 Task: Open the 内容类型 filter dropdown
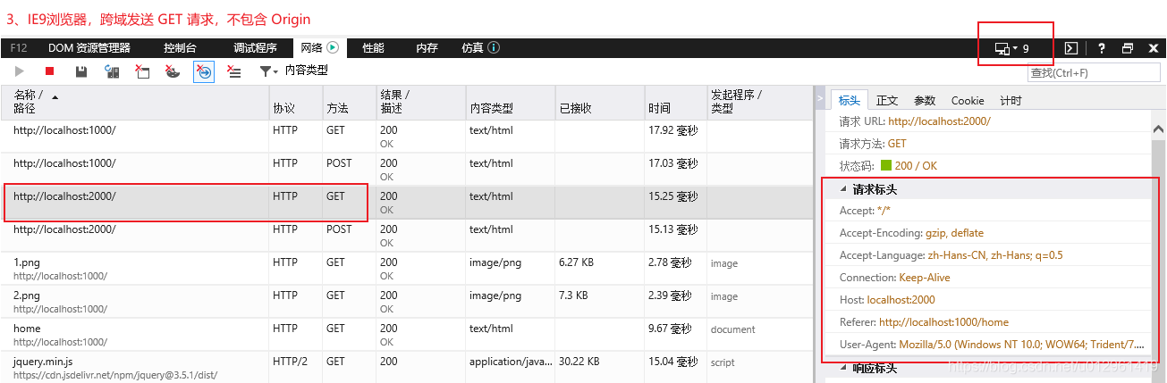point(294,71)
